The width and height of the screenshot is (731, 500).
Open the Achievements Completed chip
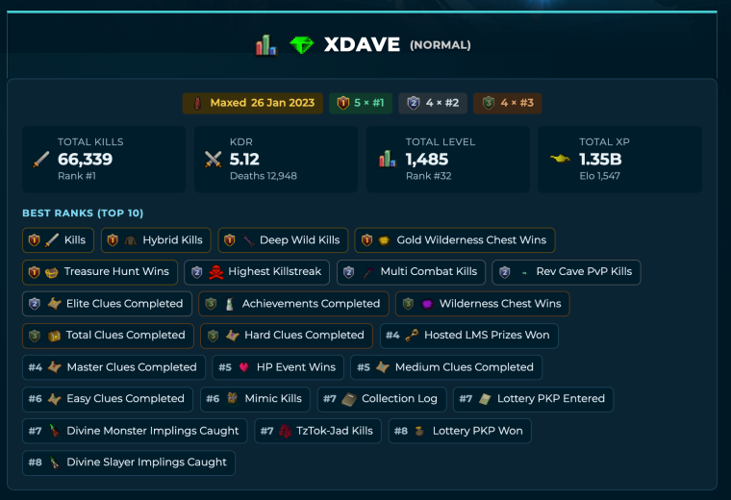[x=293, y=304]
